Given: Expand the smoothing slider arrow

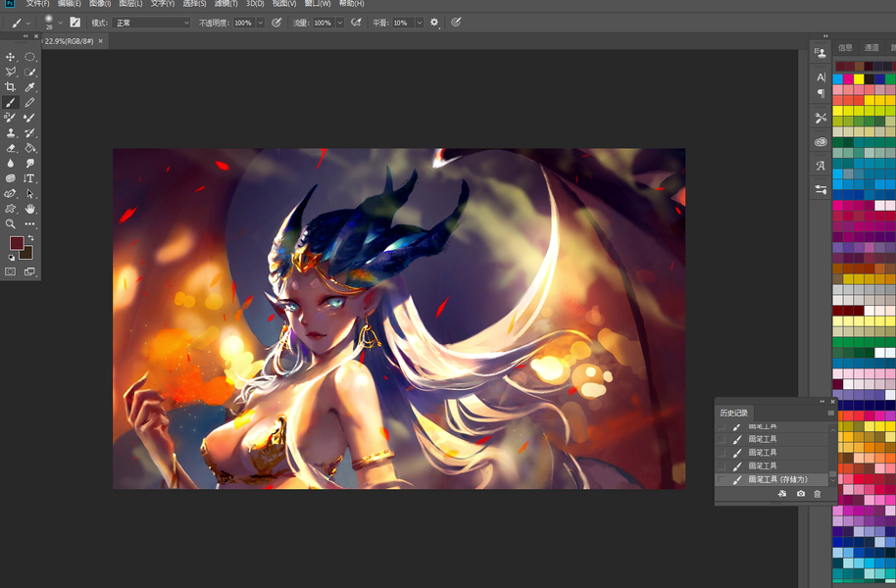Looking at the screenshot, I should click(x=420, y=23).
